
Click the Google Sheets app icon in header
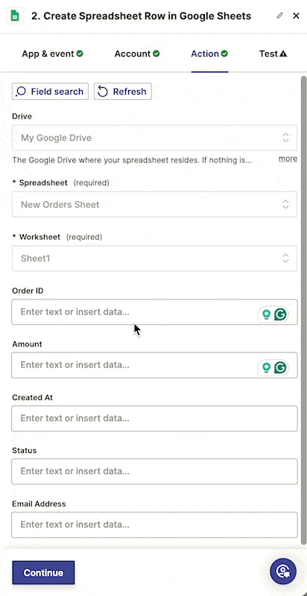tap(15, 16)
